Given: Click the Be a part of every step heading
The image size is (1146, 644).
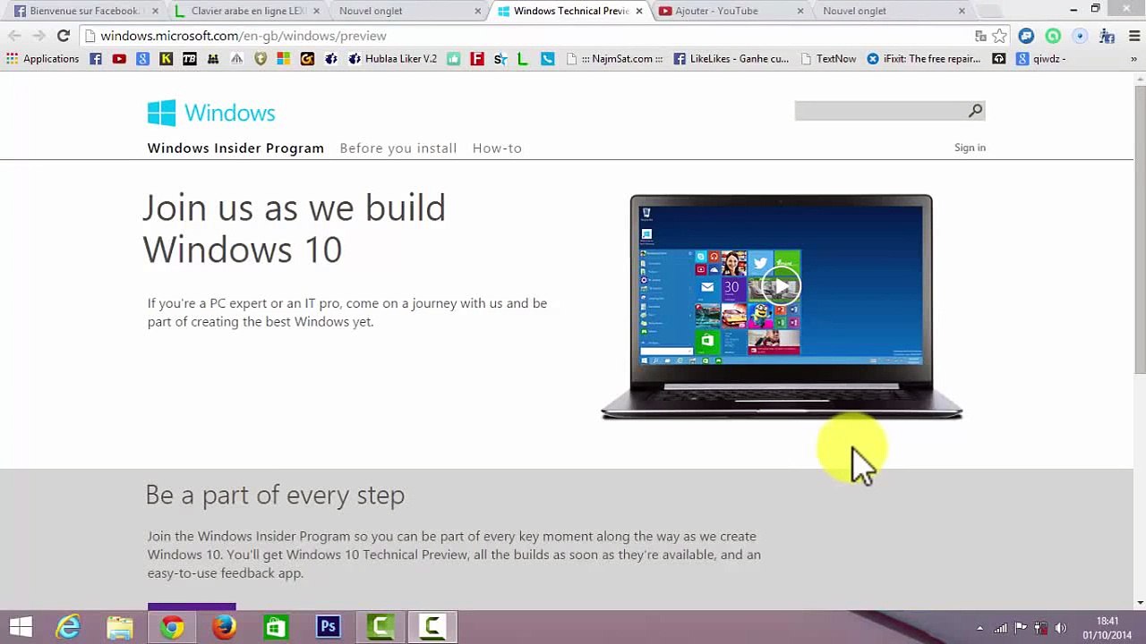Looking at the screenshot, I should (275, 495).
